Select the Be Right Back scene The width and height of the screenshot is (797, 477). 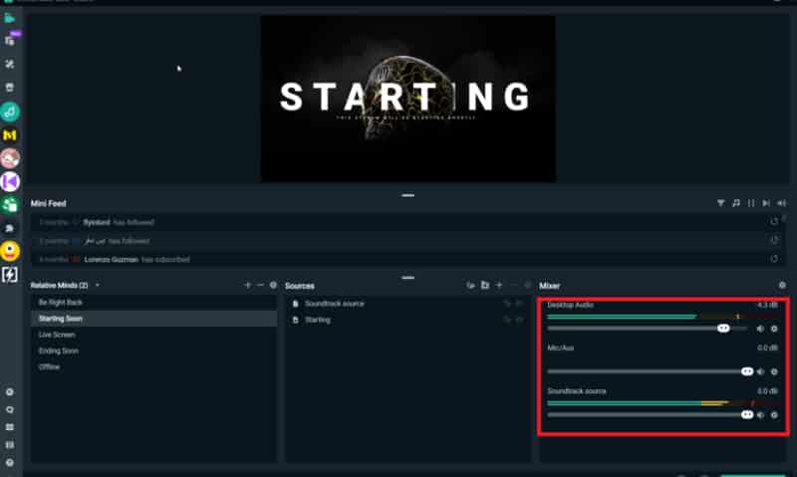153,303
